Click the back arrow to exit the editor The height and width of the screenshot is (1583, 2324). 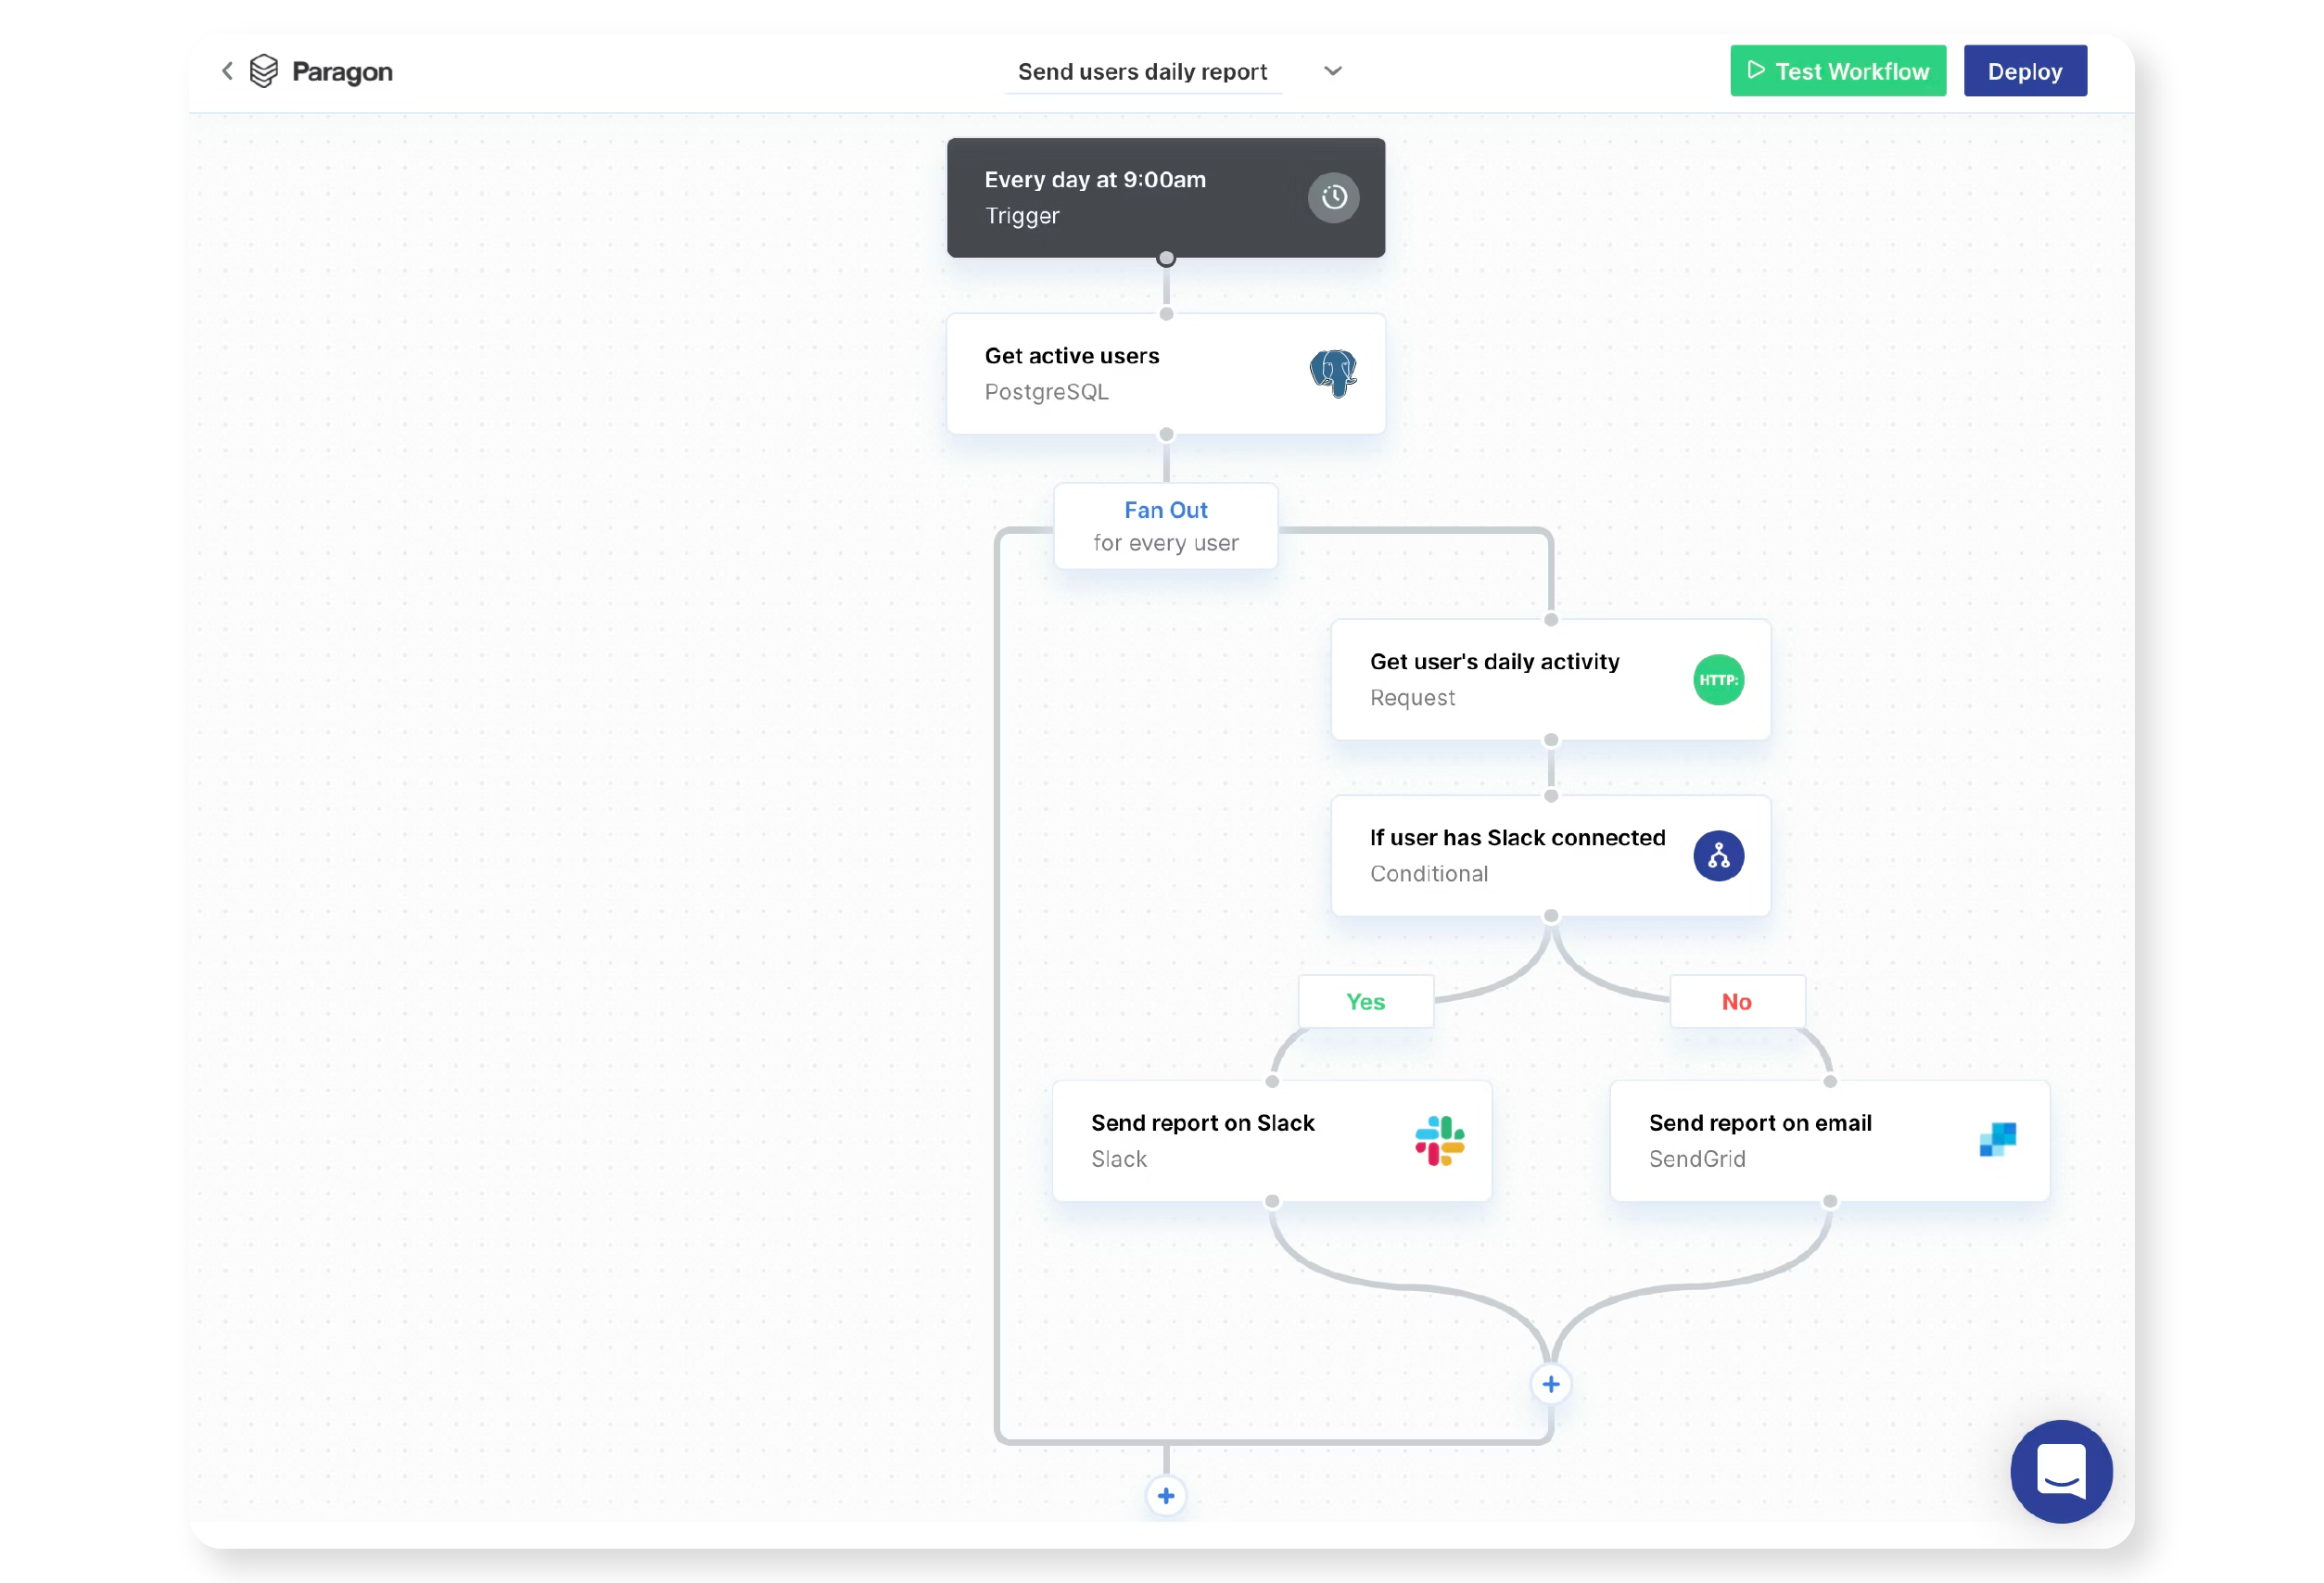click(227, 70)
